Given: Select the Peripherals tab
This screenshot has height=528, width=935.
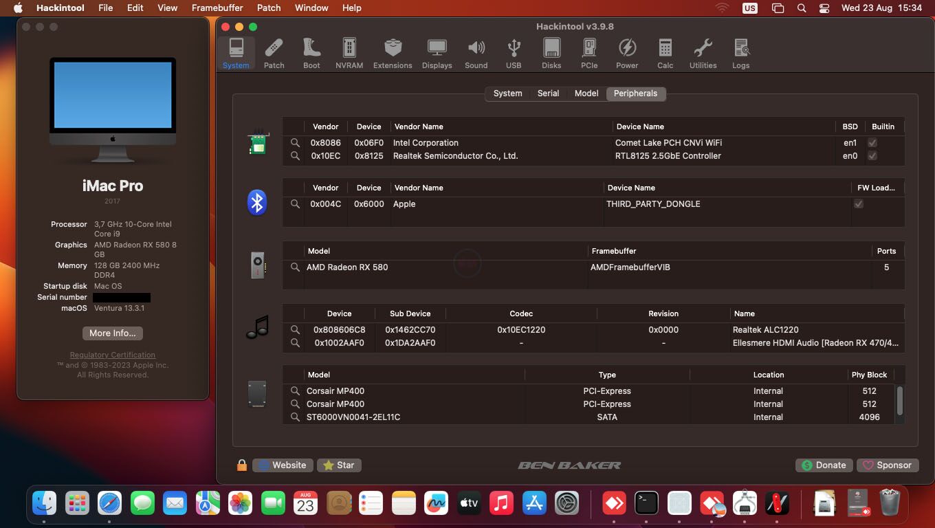Looking at the screenshot, I should click(x=635, y=93).
